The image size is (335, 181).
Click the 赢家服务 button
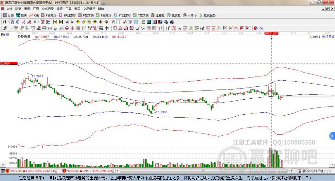[207, 15]
